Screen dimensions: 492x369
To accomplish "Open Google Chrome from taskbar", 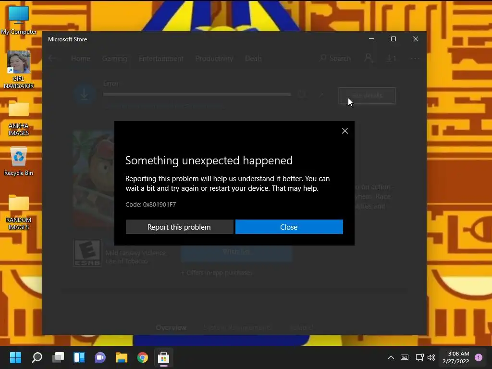I will click(x=142, y=357).
